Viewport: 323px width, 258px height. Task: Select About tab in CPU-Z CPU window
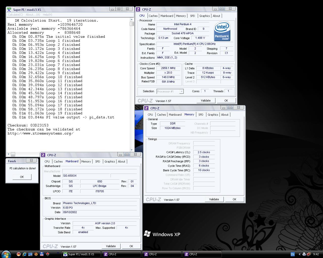click(217, 16)
